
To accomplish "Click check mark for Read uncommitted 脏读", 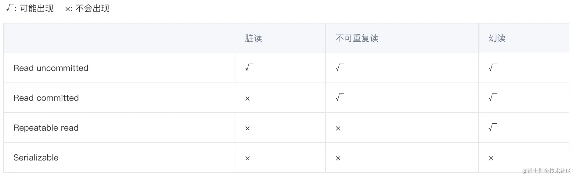I will point(249,67).
